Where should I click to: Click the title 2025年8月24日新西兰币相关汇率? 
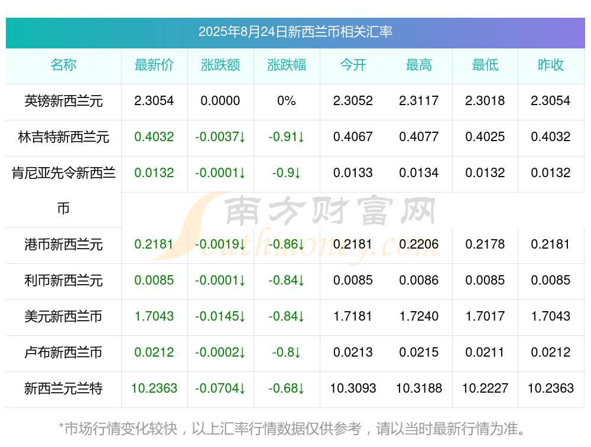click(x=295, y=32)
